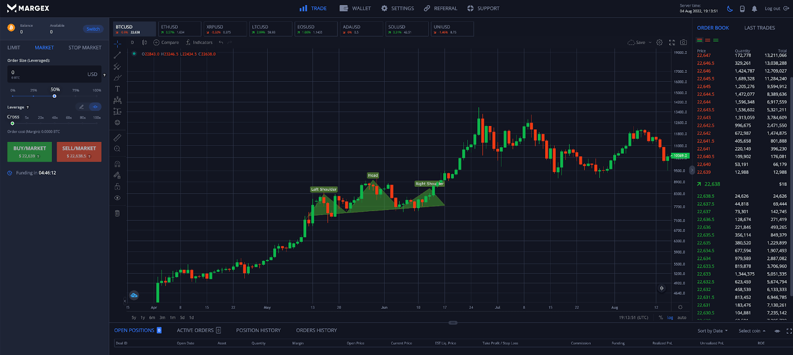Pick the ruler measure tool

point(117,137)
